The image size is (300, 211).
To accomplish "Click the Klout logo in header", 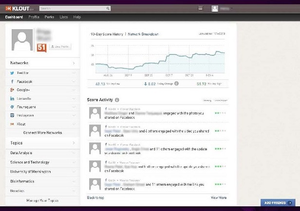I will point(20,8).
